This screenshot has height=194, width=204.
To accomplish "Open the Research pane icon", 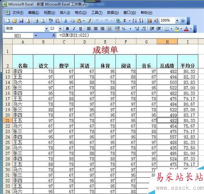I will [58, 21].
